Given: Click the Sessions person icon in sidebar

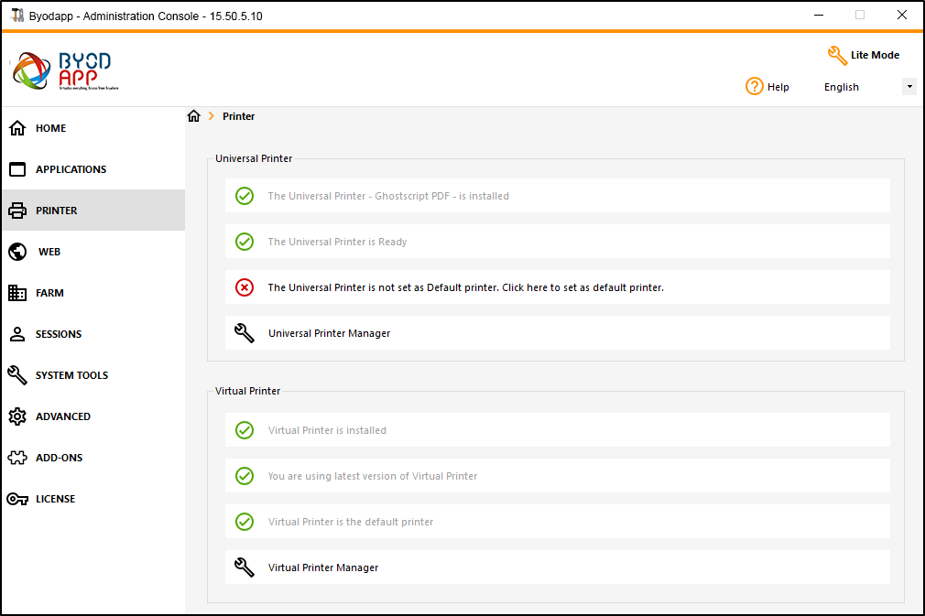Looking at the screenshot, I should tap(17, 334).
